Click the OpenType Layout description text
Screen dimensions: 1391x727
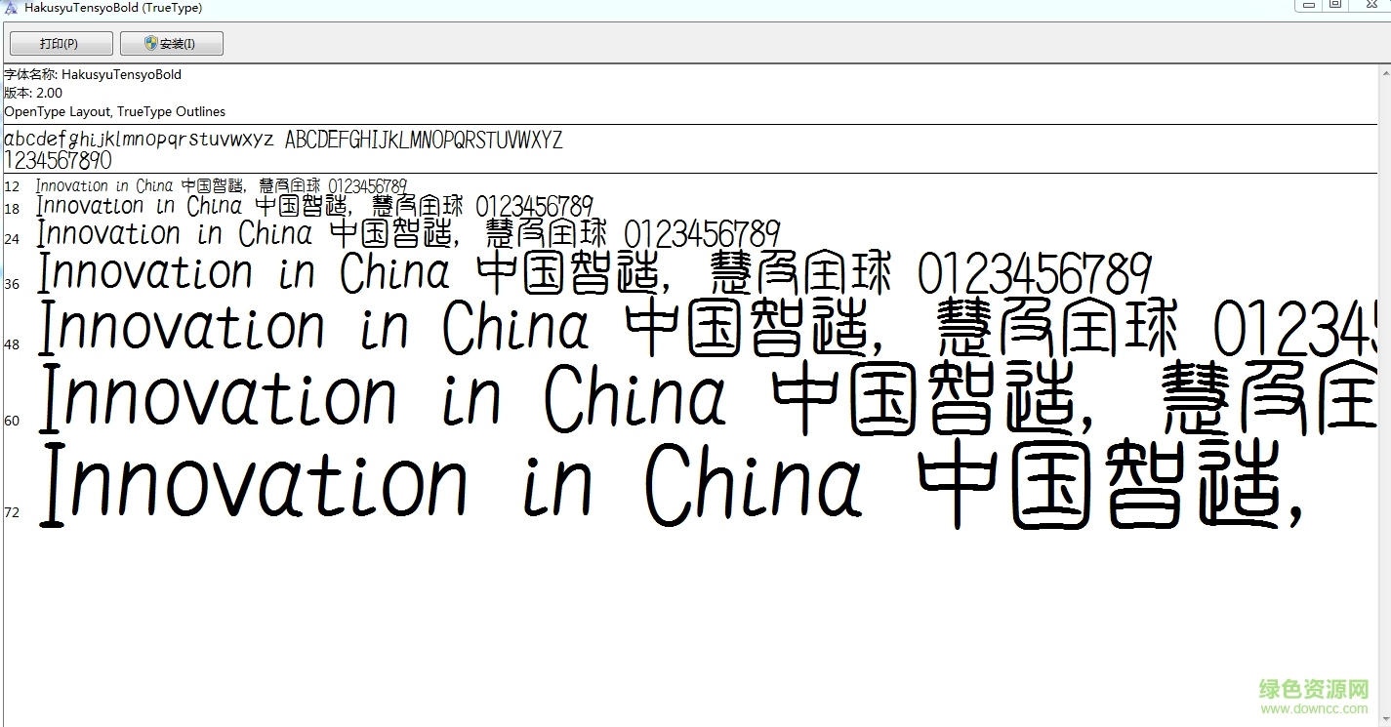click(x=115, y=111)
